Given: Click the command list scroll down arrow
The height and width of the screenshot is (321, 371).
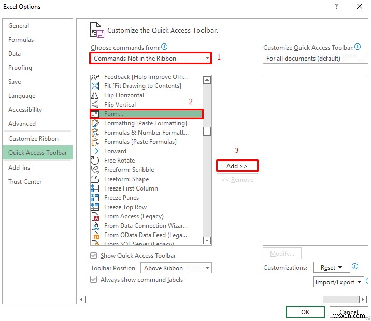Looking at the screenshot, I should (x=207, y=241).
